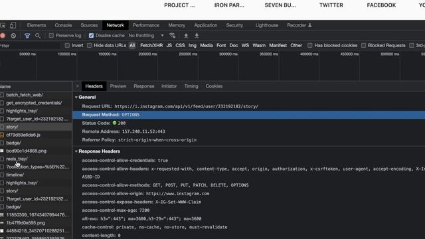Open the Lighthouse panel
The height and width of the screenshot is (239, 425).
click(267, 25)
